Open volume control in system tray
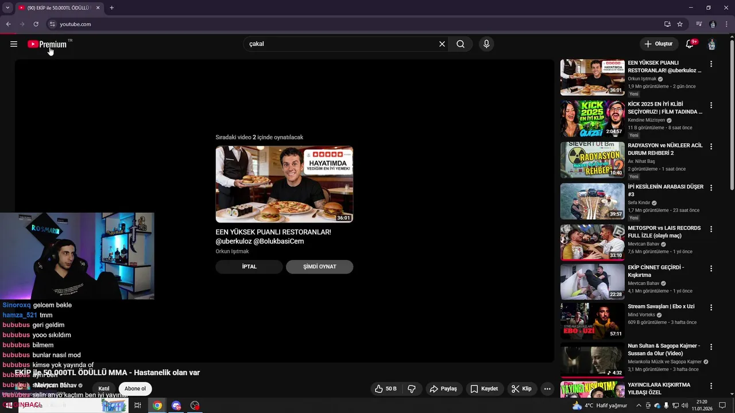 tap(684, 406)
